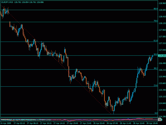Click the 128.960 price axis value
166x125 pixels.
click(x=162, y=3)
